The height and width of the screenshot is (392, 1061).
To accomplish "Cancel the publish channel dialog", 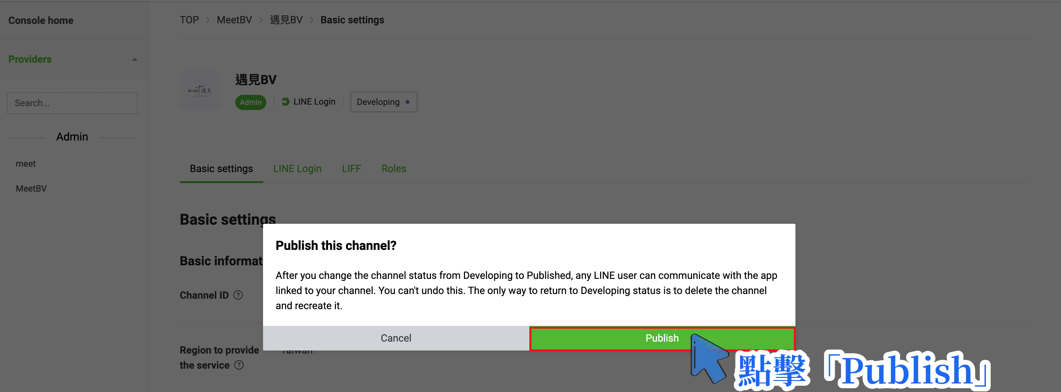I will click(396, 338).
